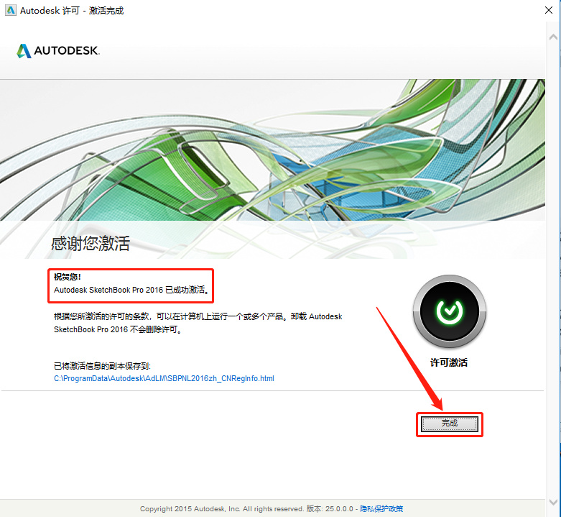Screen dimensions: 561x517
Task: Click the Autodesk app icon in title bar
Action: point(10,10)
